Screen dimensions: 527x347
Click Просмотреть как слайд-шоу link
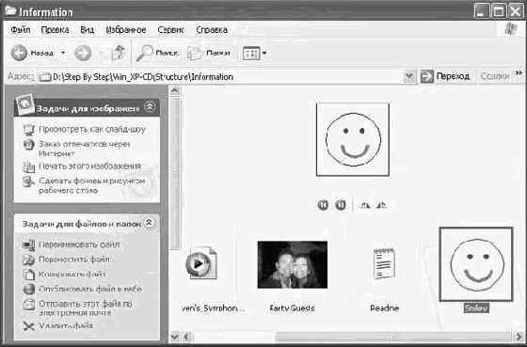tap(92, 130)
